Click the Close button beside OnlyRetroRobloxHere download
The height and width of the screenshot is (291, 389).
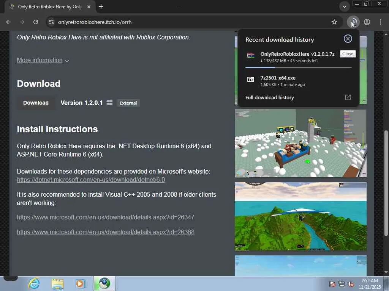coord(348,54)
